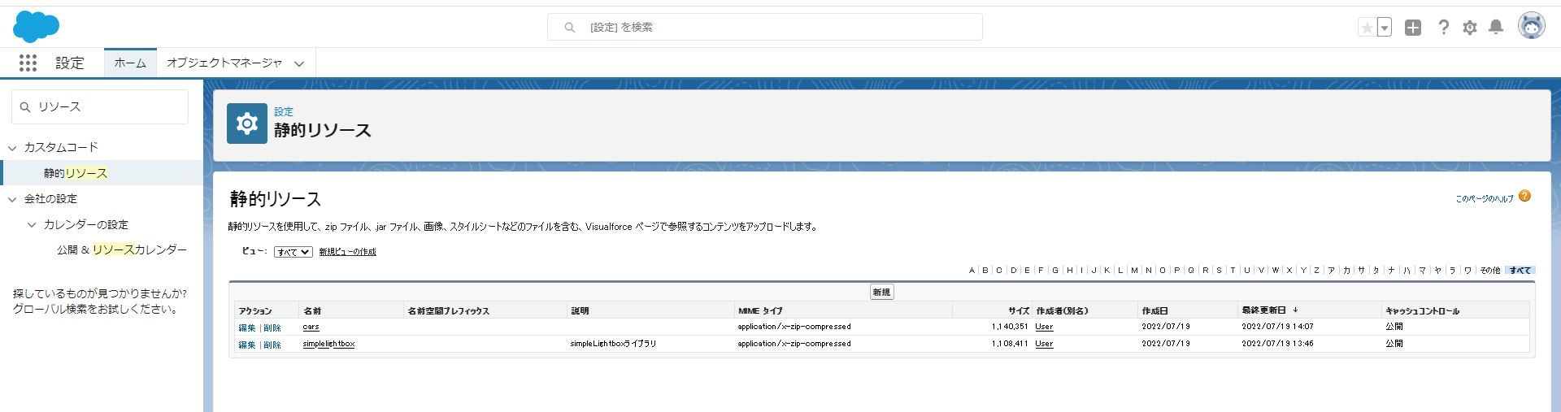Sort by the 名前空間プレフィックス column header
Image resolution: width=1561 pixels, height=412 pixels.
[448, 310]
